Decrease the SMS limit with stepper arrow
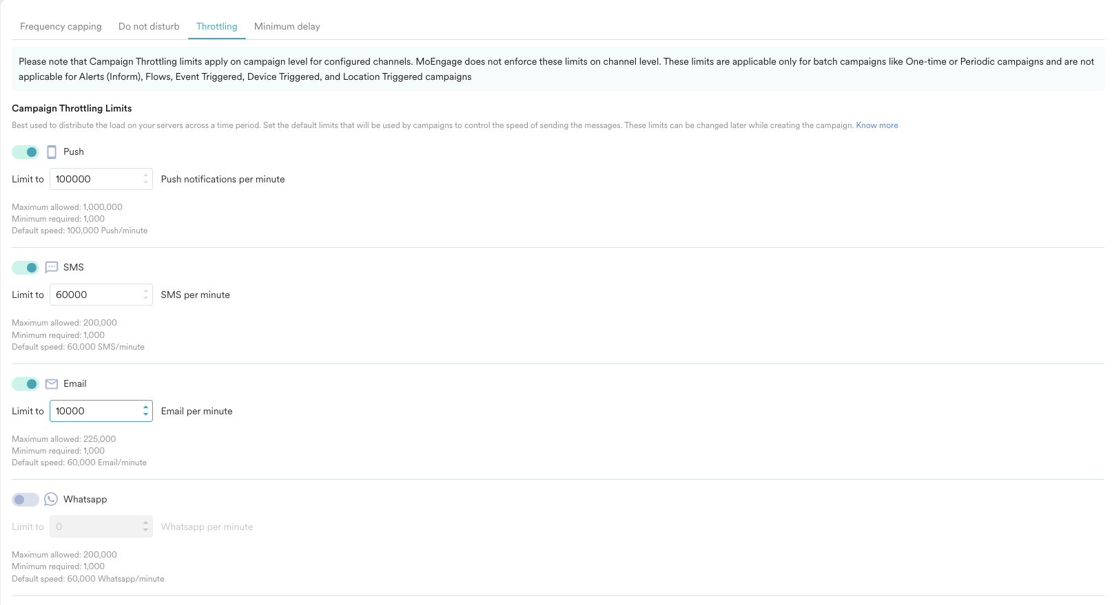The image size is (1112, 605). (145, 298)
